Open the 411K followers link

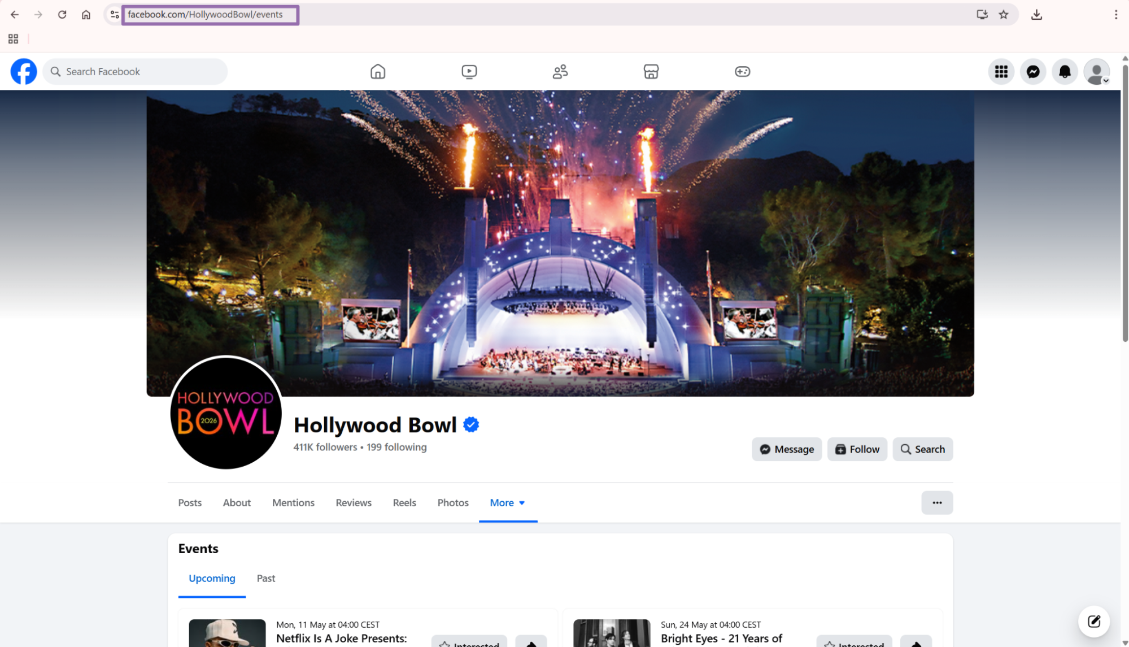pyautogui.click(x=325, y=447)
